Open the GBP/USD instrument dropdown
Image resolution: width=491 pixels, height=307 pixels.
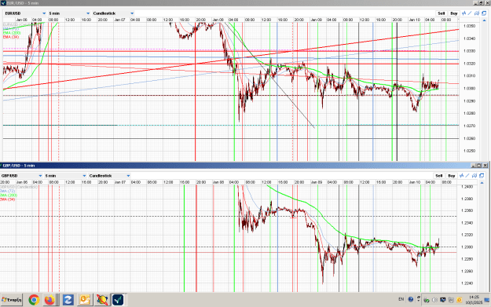21,176
